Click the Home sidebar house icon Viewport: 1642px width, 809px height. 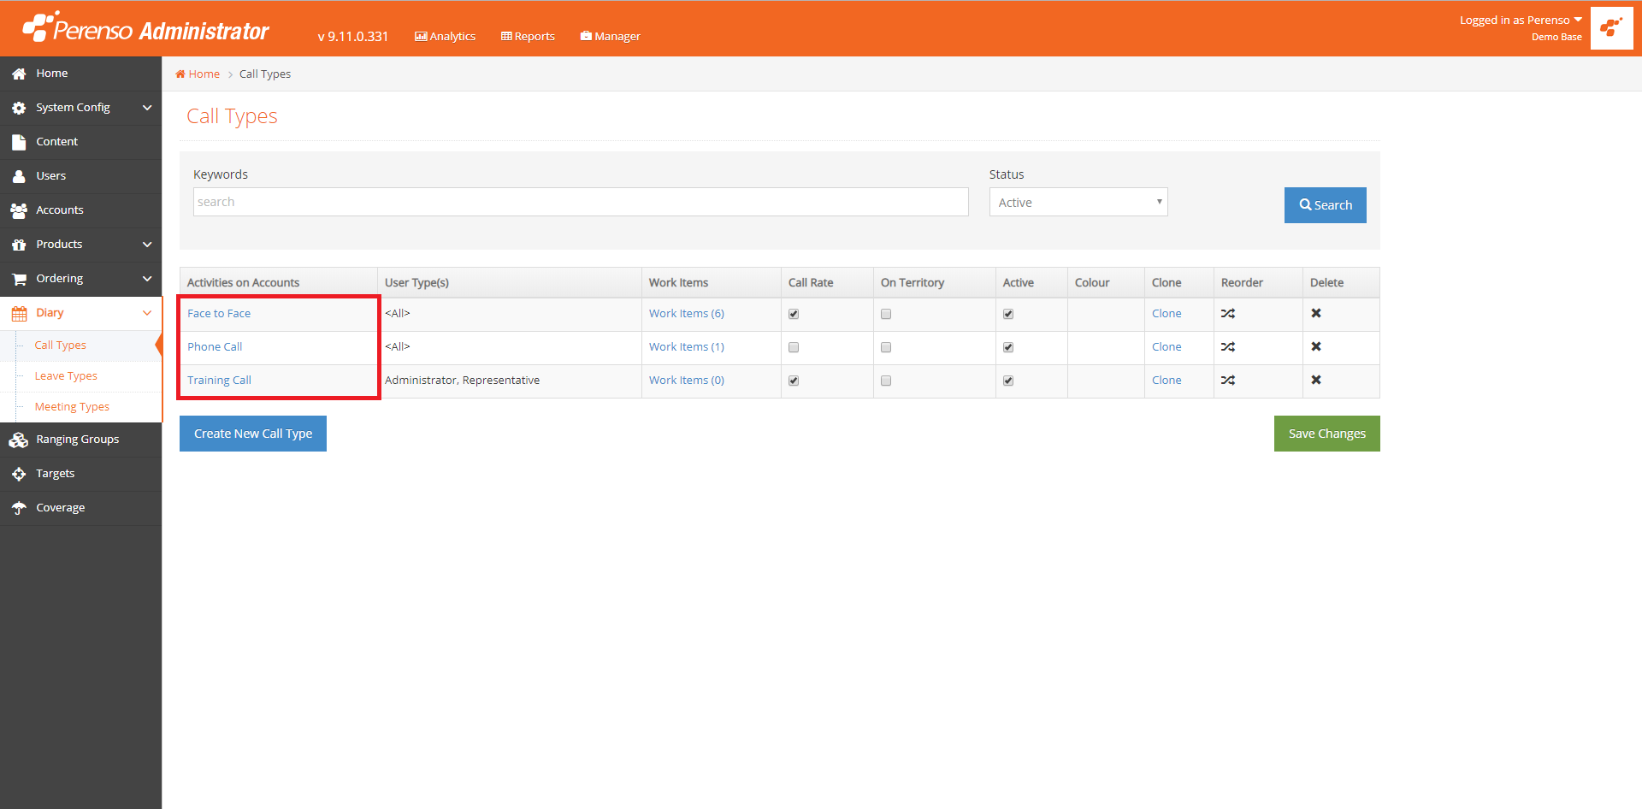(19, 74)
